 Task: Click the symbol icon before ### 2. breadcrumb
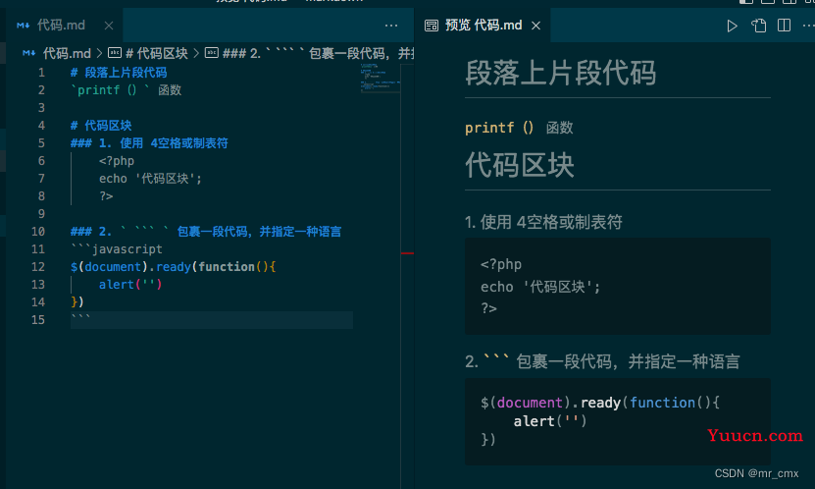[212, 53]
